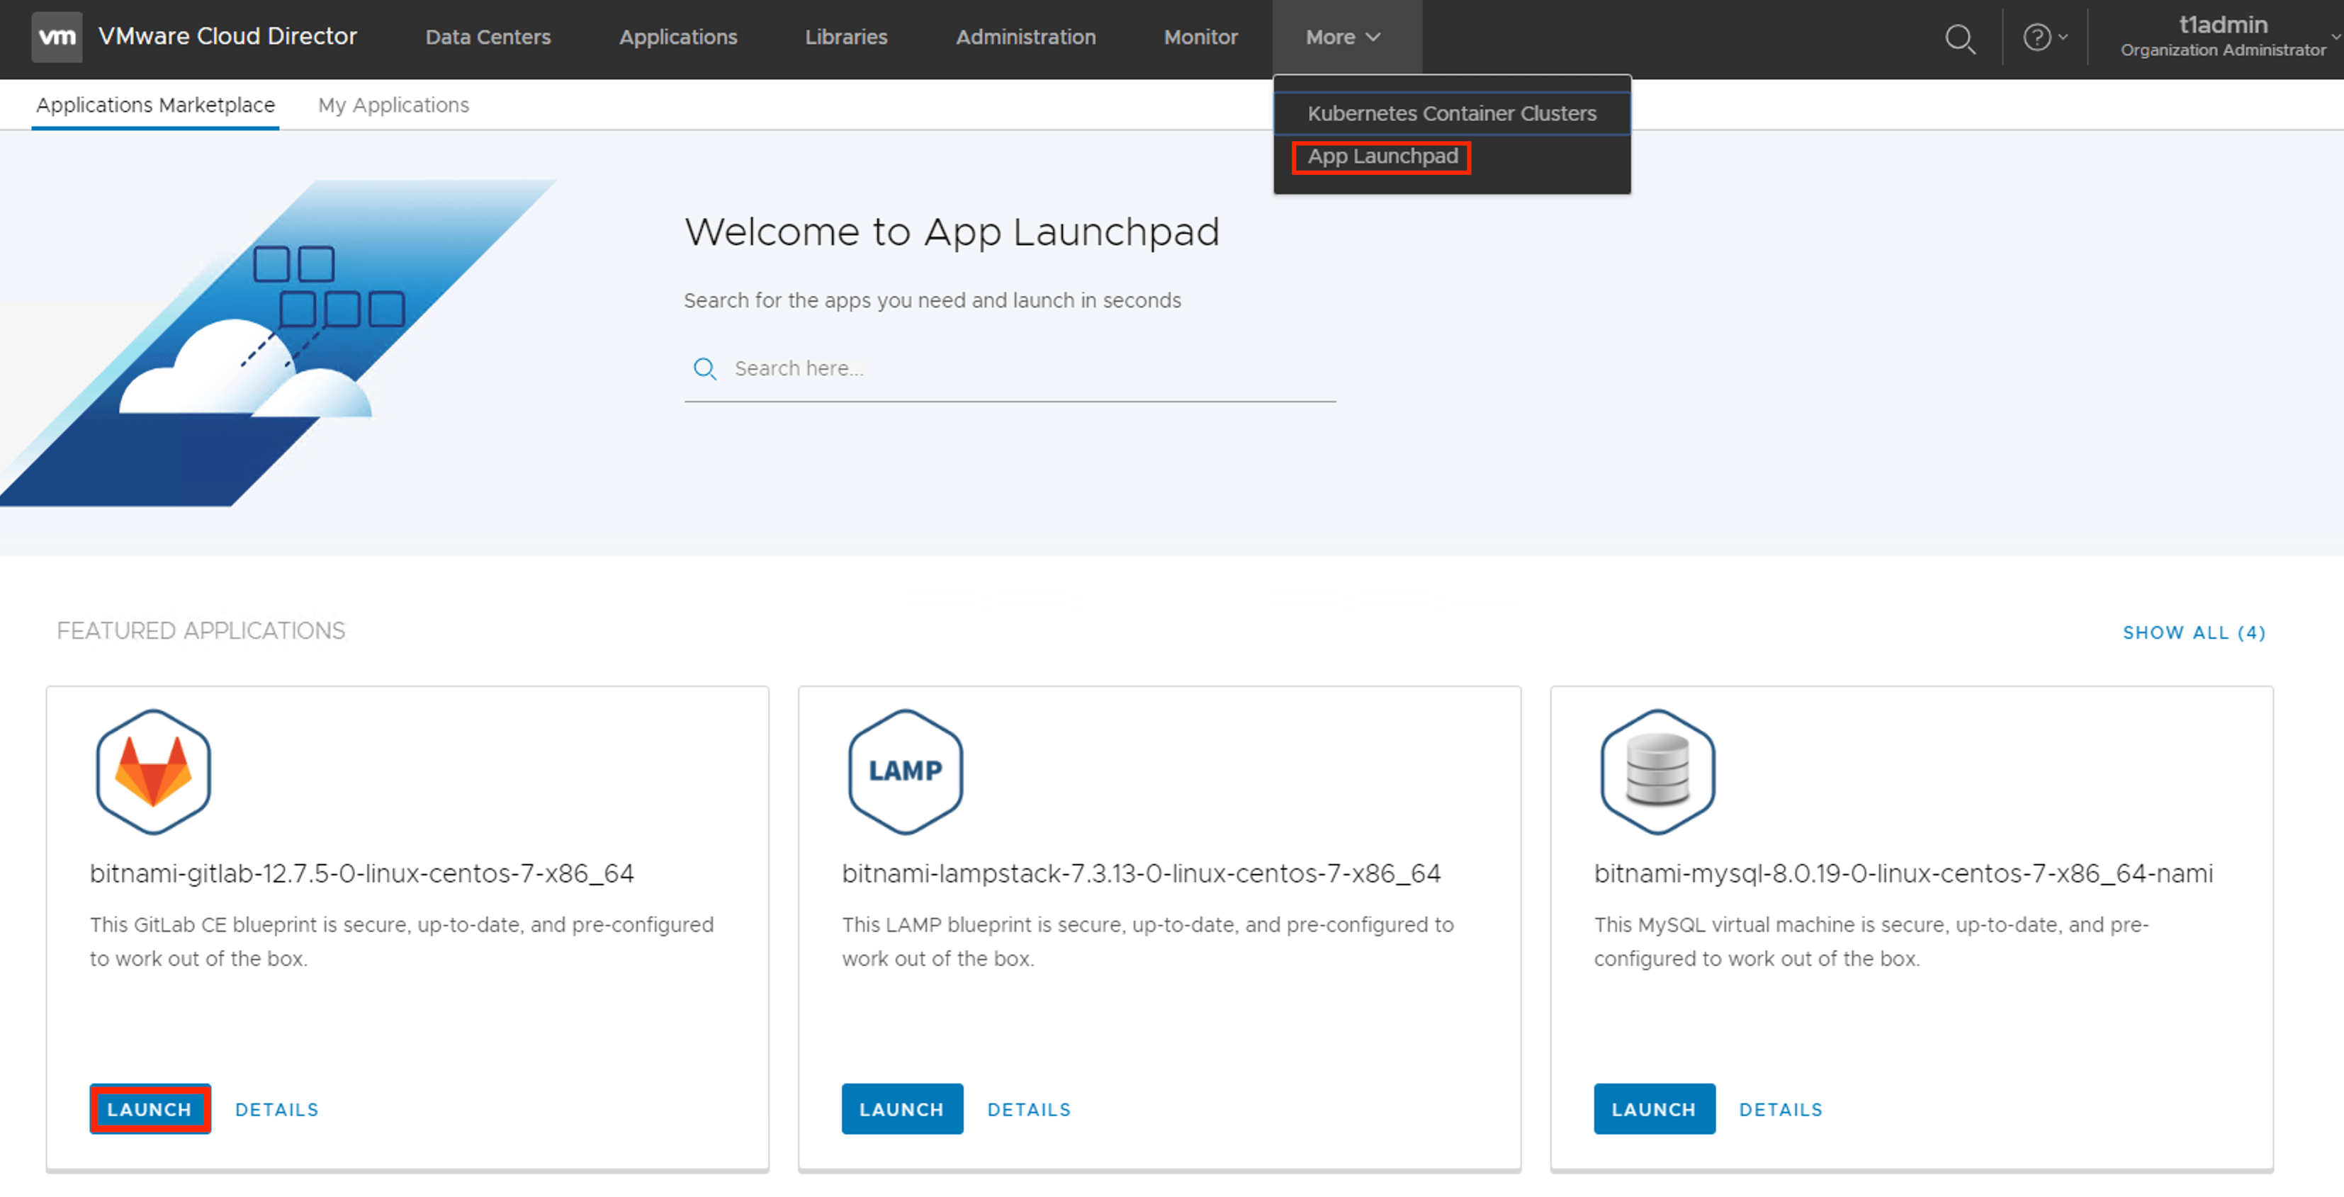This screenshot has height=1197, width=2344.
Task: Click the LAMP hexagon application icon
Action: pos(904,771)
